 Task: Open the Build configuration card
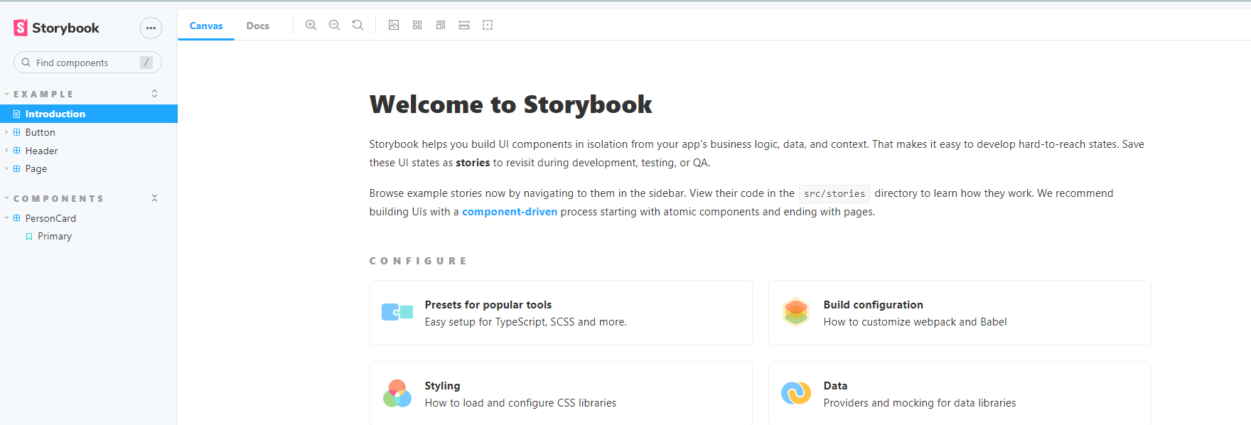[x=960, y=313]
